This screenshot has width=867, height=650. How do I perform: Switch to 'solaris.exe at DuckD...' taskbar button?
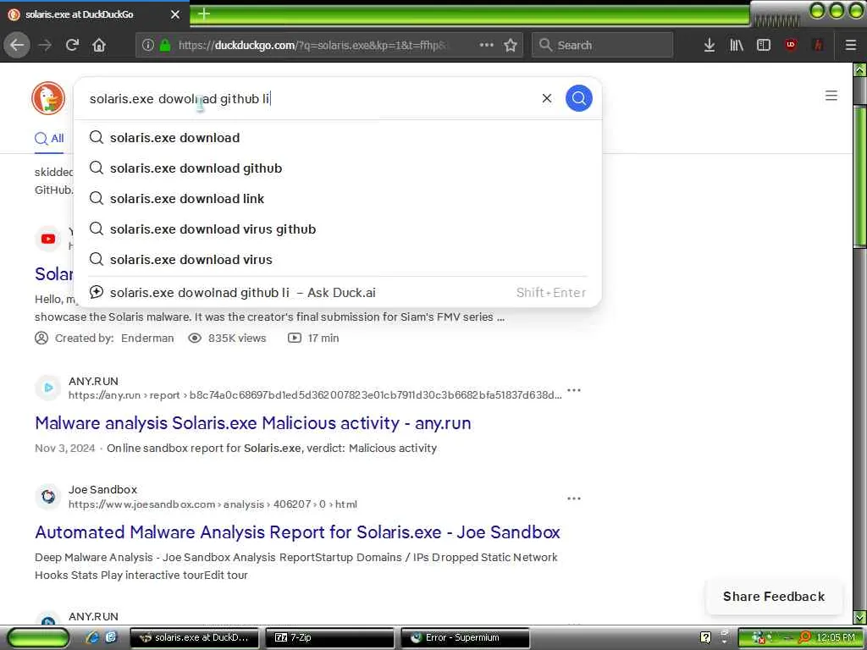coord(194,637)
